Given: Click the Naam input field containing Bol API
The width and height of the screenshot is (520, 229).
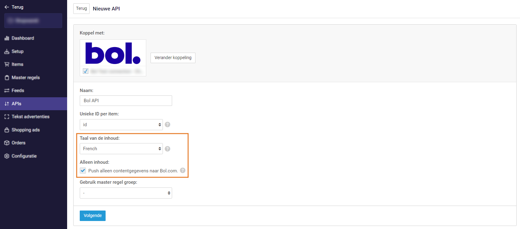Looking at the screenshot, I should click(x=126, y=101).
